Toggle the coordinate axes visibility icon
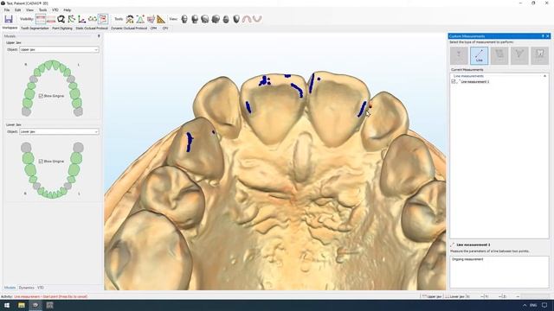 click(x=81, y=19)
